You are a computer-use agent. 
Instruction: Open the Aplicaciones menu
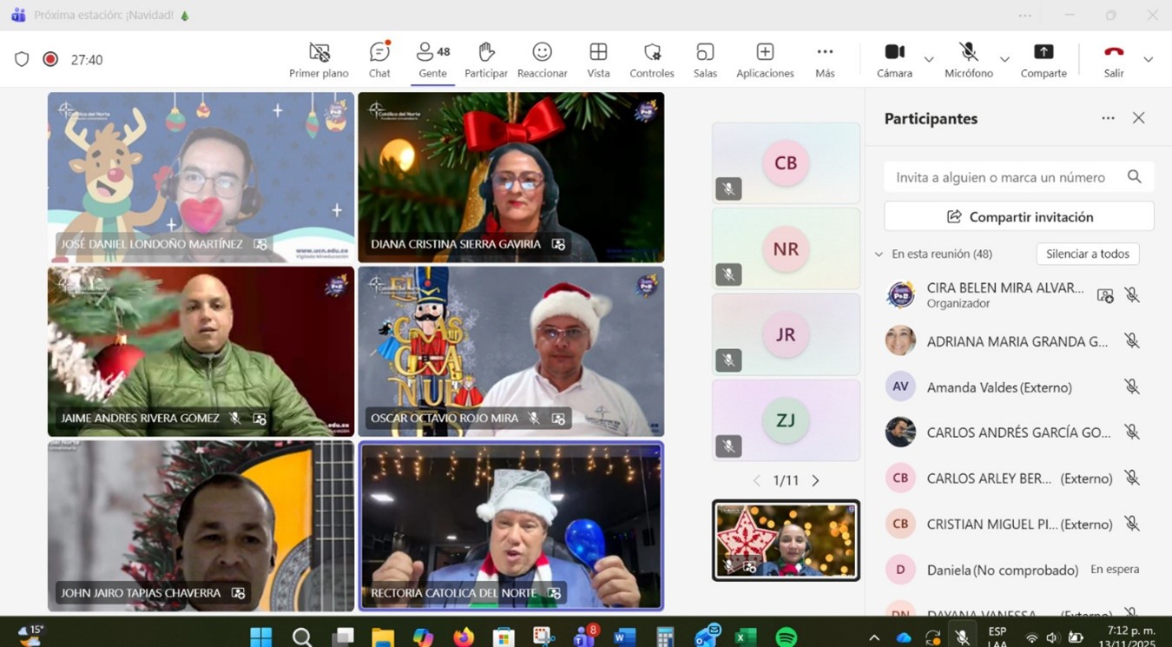pos(765,60)
